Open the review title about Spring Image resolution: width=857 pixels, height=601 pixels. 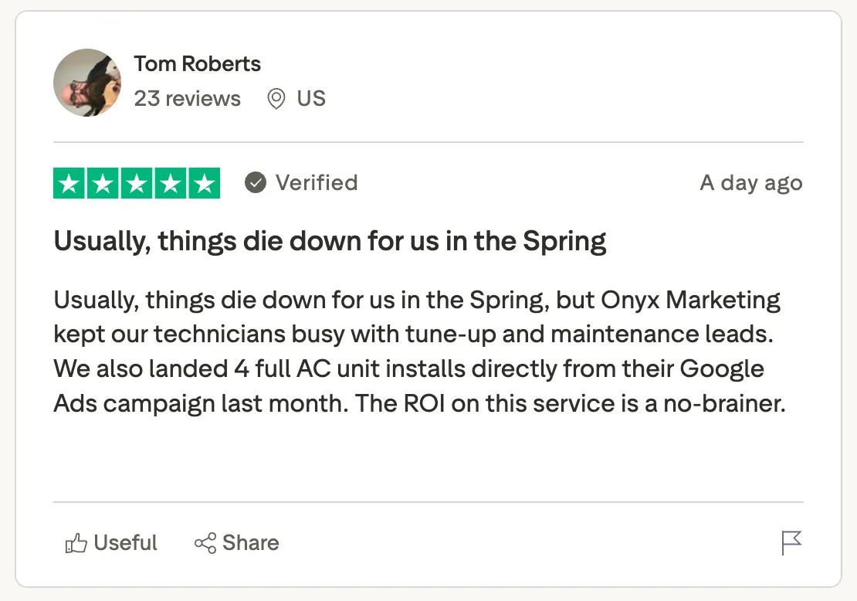(x=330, y=241)
